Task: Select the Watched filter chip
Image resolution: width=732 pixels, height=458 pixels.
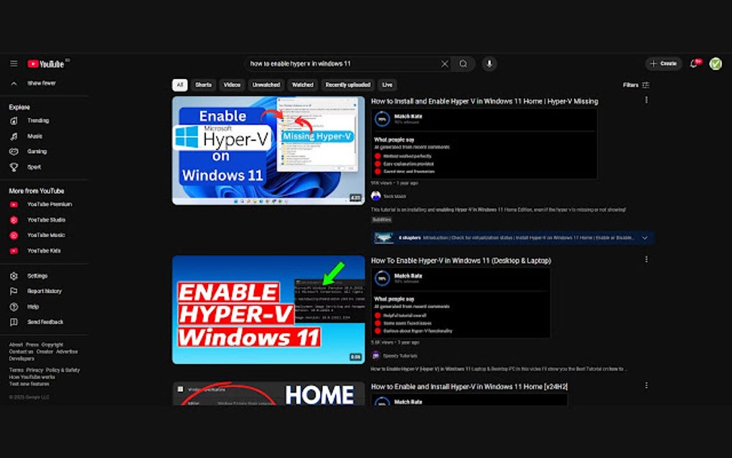Action: pos(303,85)
